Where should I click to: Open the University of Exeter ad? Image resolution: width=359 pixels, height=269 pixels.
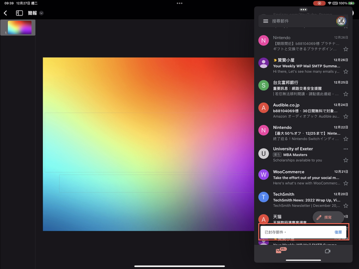pyautogui.click(x=303, y=154)
